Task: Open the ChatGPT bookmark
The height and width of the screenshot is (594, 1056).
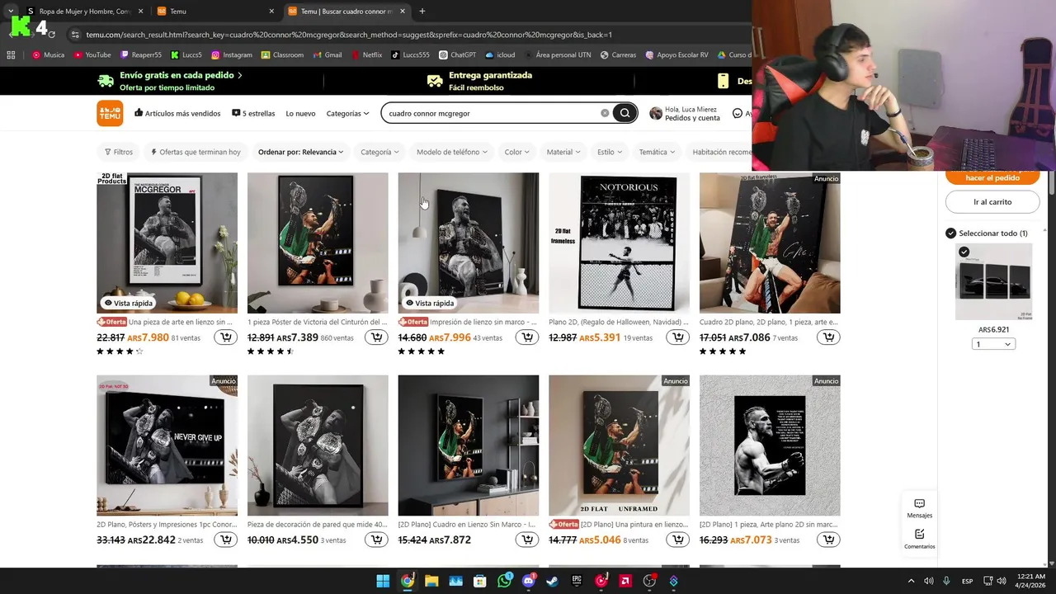Action: coord(458,55)
